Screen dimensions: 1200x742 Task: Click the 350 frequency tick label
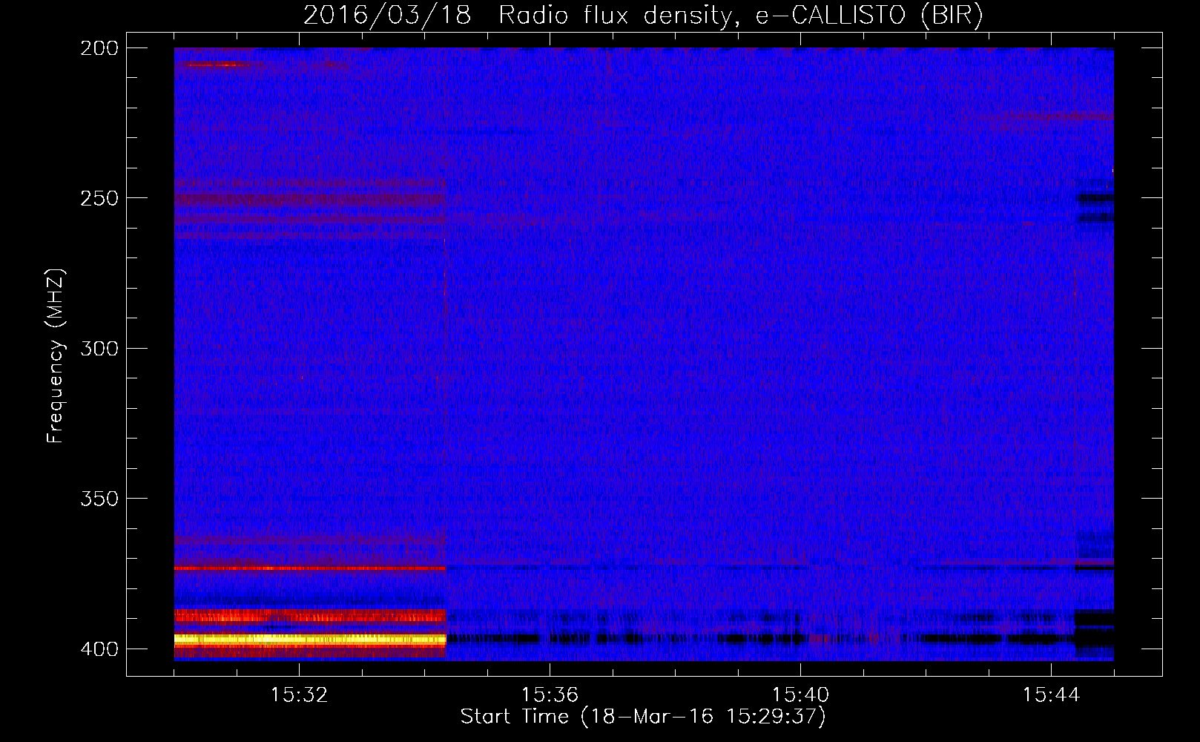[x=99, y=499]
